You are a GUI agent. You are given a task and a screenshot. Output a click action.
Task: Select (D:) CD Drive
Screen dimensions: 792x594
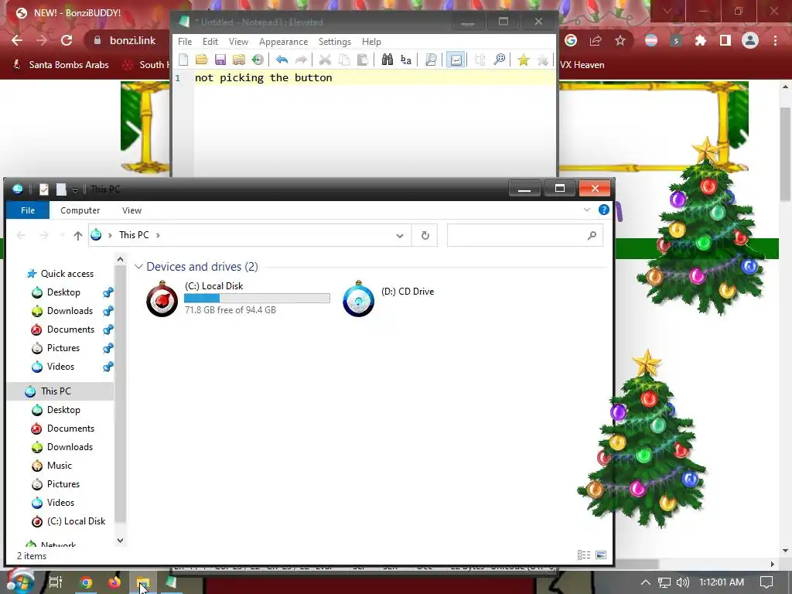point(388,298)
